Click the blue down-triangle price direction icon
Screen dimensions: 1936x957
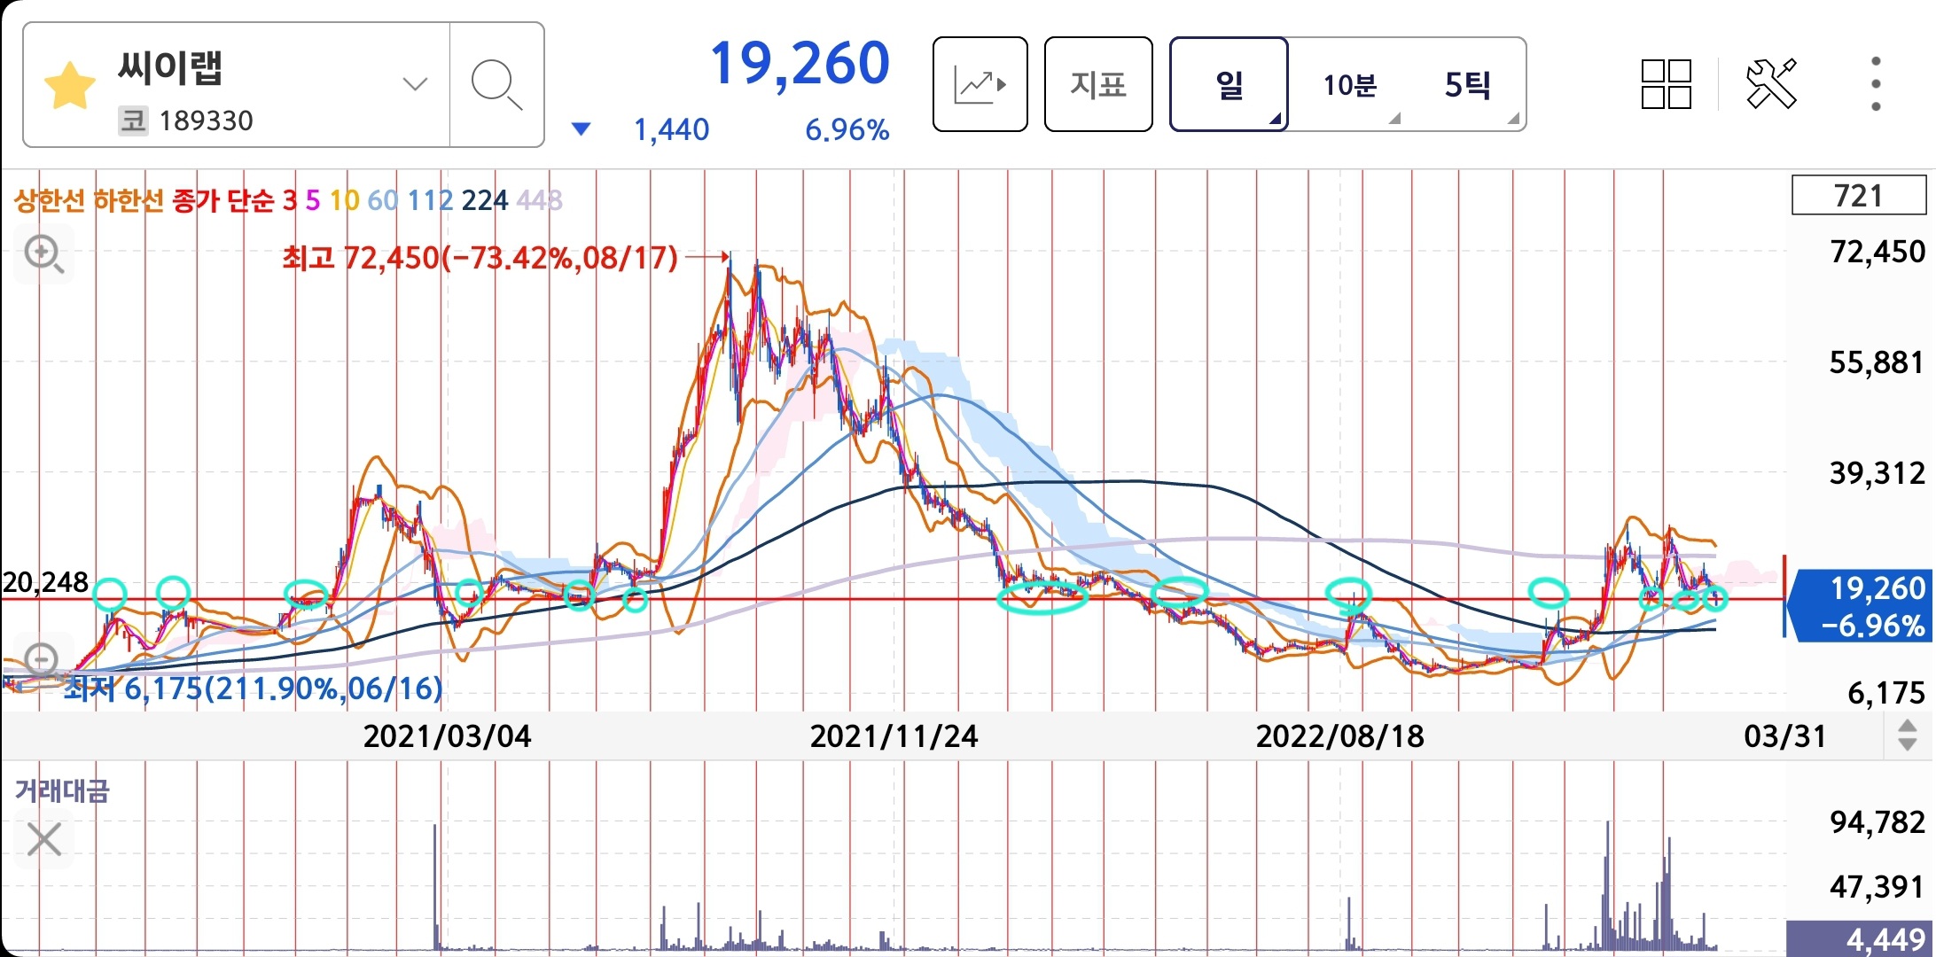pyautogui.click(x=581, y=129)
